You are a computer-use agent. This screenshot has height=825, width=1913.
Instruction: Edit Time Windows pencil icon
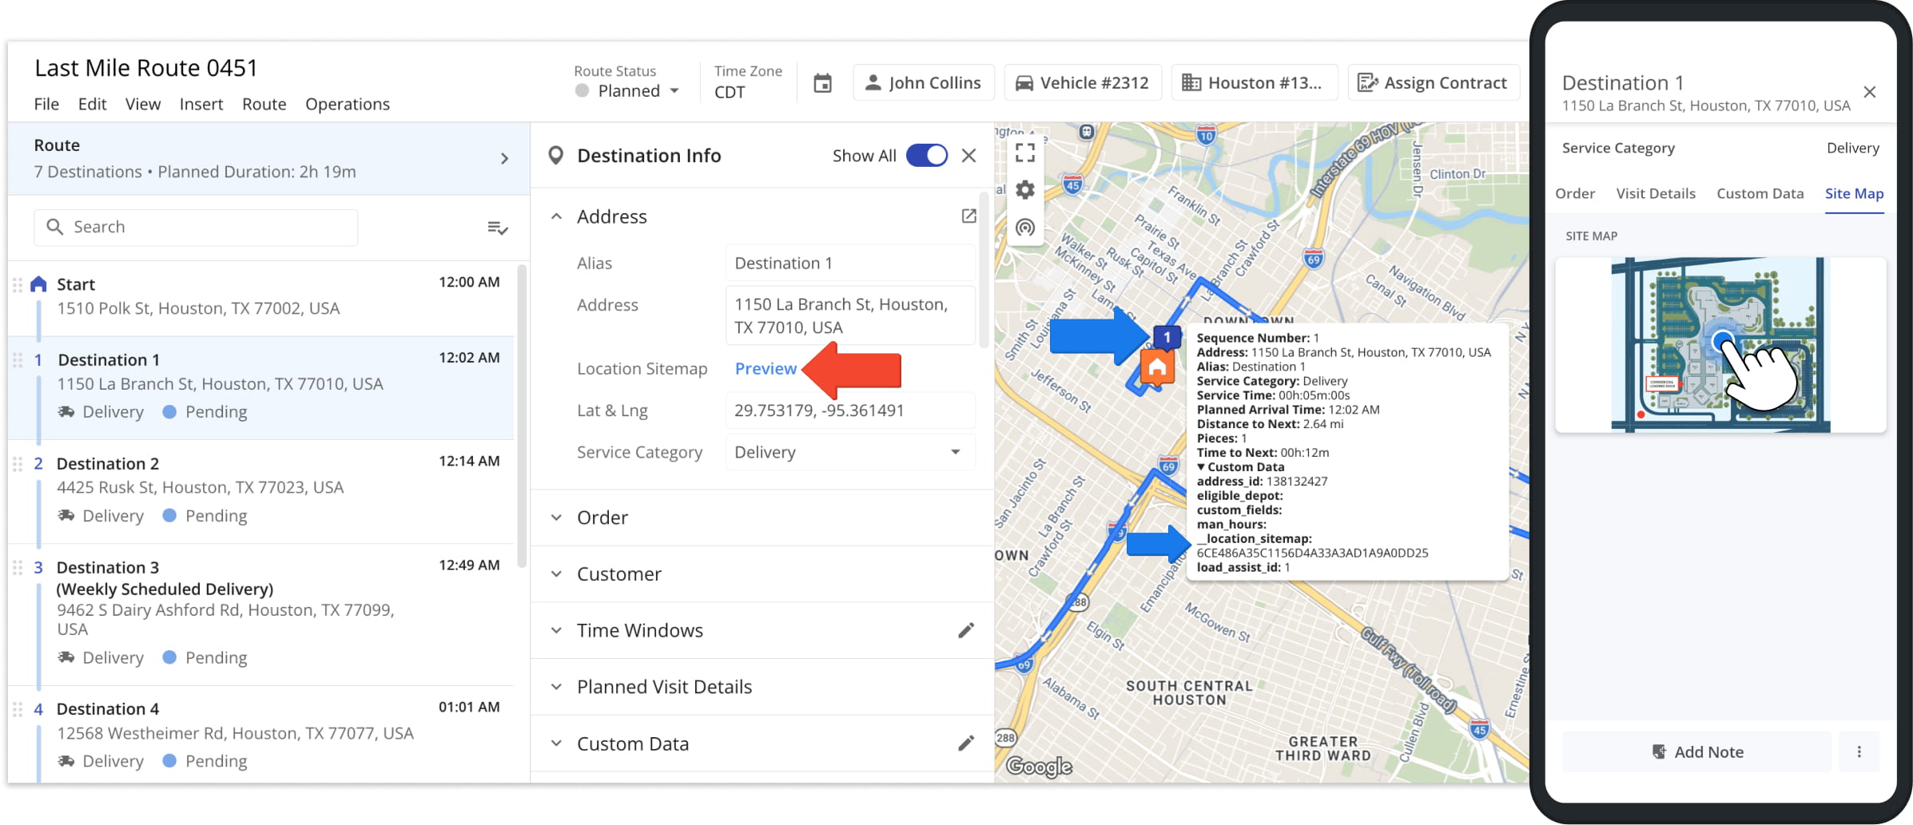point(966,631)
